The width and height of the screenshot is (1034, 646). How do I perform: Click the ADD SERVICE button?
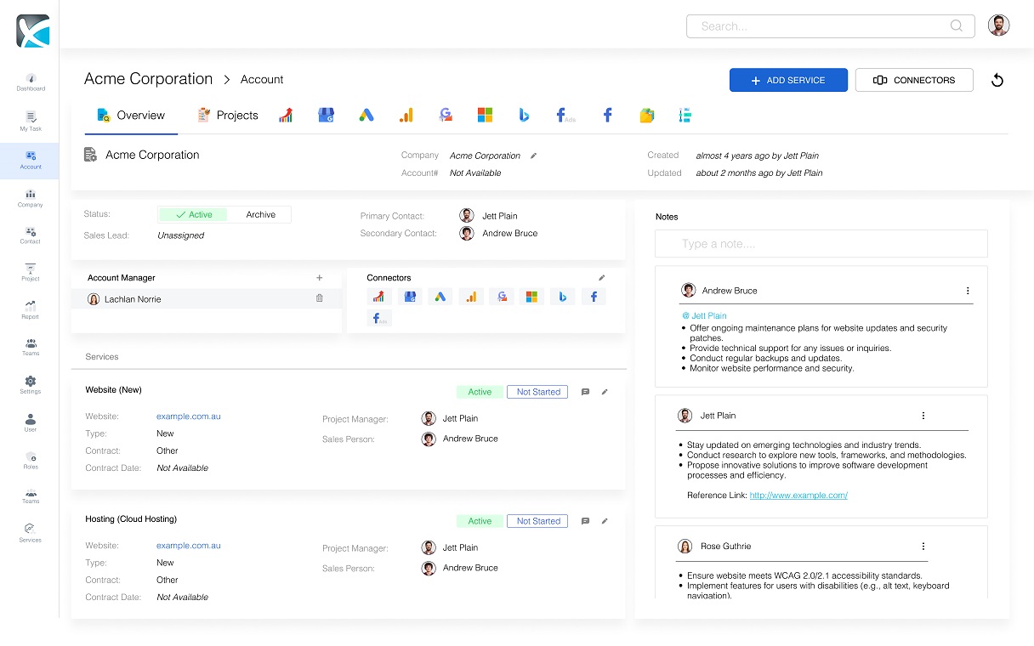pos(788,80)
